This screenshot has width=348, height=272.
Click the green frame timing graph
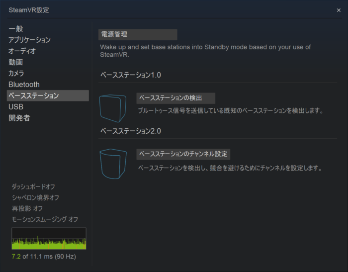49,239
